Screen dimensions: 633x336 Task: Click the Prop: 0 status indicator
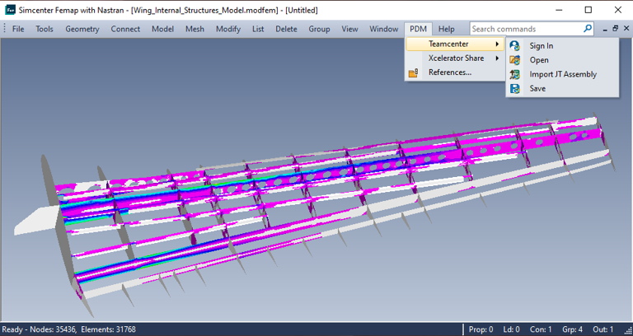pos(481,329)
